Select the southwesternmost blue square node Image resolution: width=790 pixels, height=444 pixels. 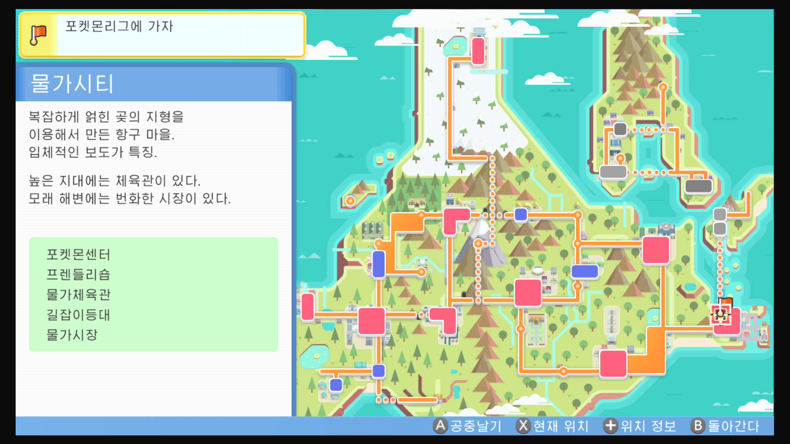tap(336, 385)
